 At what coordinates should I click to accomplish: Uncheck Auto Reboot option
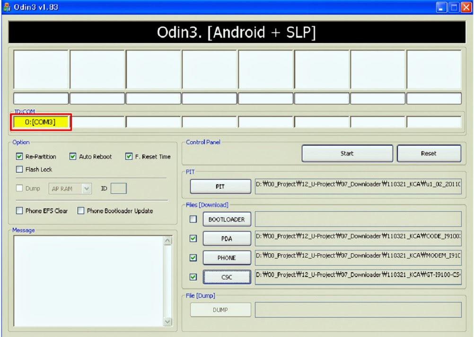pyautogui.click(x=73, y=156)
